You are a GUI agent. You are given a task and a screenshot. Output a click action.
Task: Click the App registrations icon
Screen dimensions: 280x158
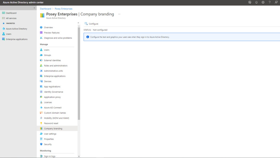(41, 86)
